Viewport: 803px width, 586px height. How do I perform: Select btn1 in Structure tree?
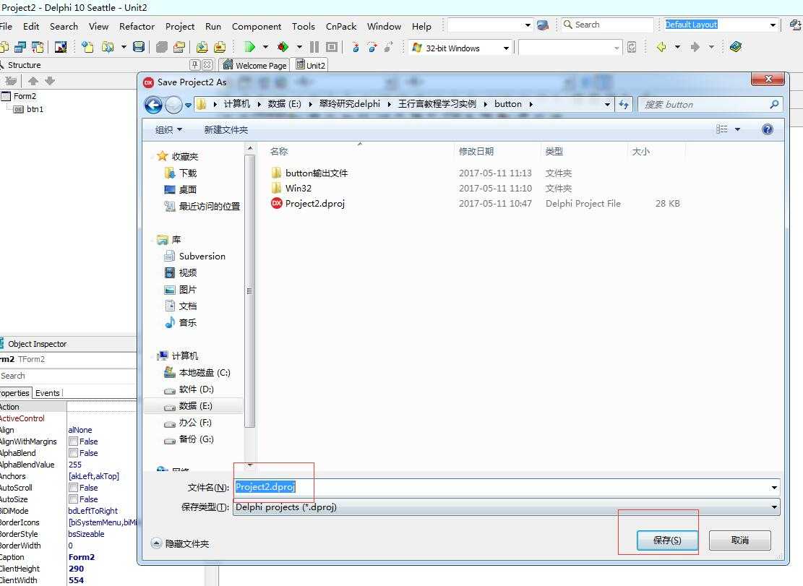[35, 109]
